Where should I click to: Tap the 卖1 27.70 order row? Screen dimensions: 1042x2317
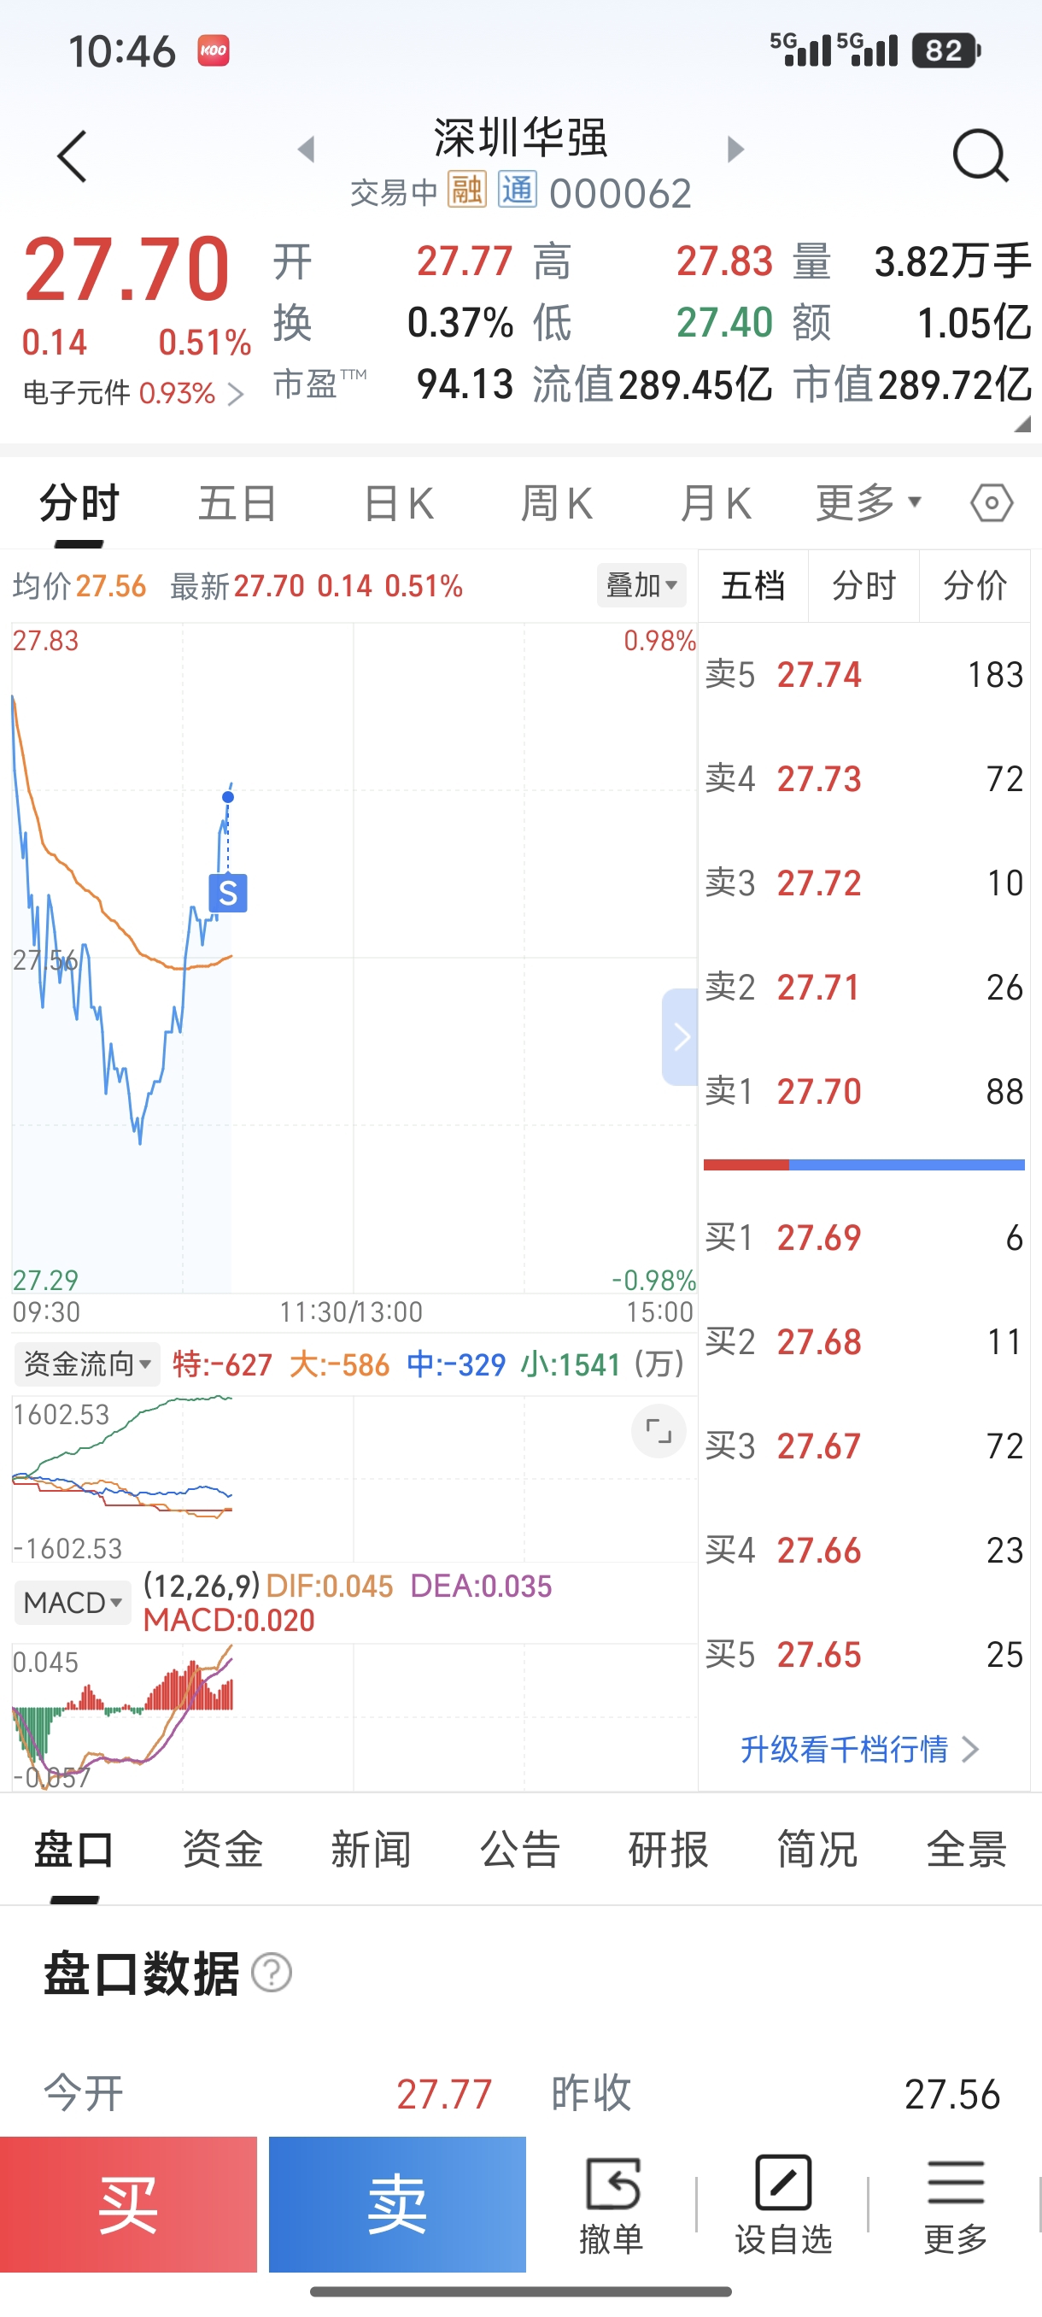pyautogui.click(x=864, y=1092)
